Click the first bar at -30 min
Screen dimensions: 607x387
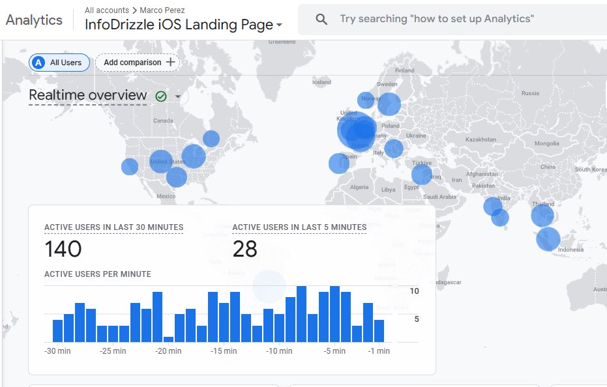(x=57, y=331)
